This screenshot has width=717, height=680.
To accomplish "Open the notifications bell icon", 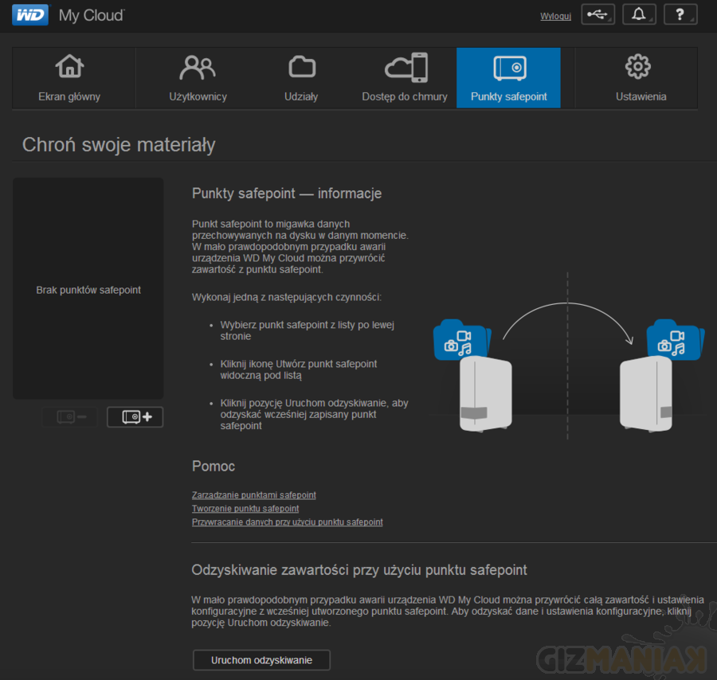I will [x=639, y=15].
